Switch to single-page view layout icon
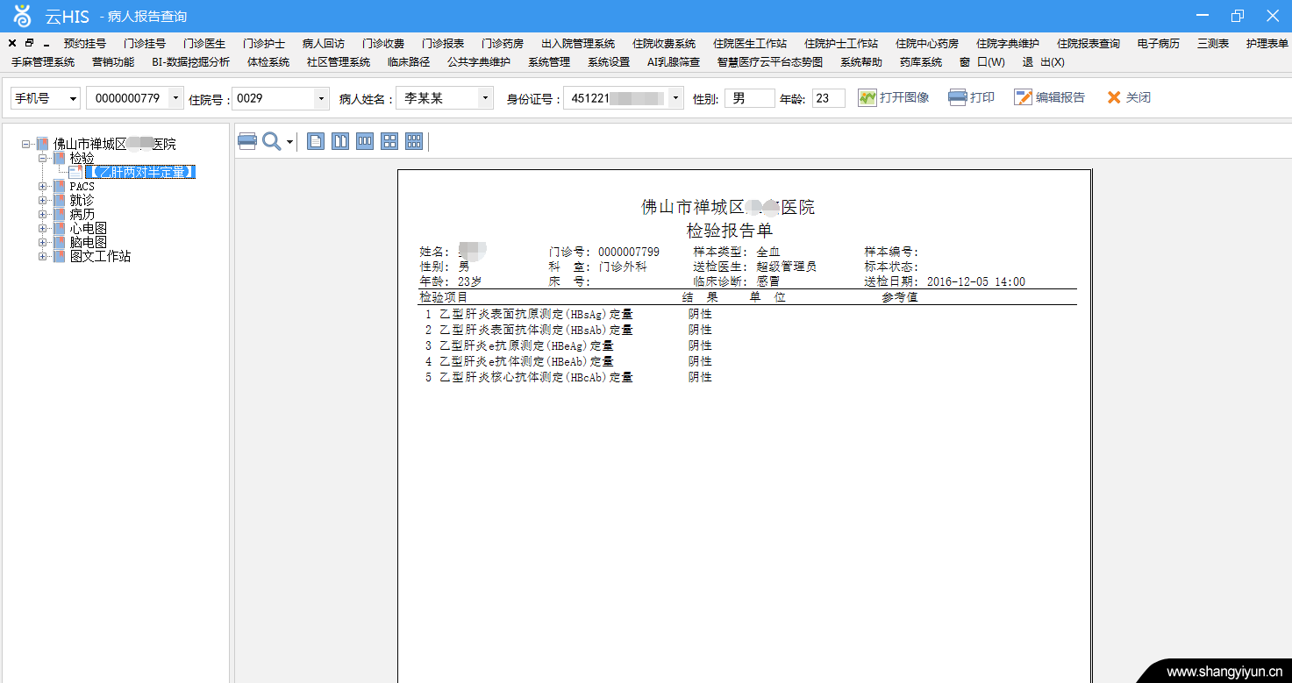This screenshot has width=1292, height=683. point(316,141)
